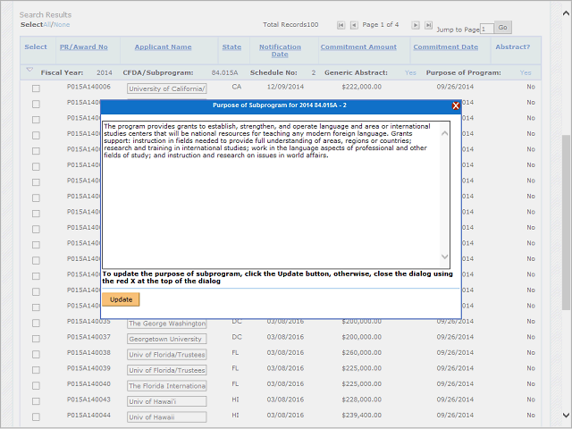The image size is (572, 429).
Task: Click the page scrollbar down arrow
Action: 566,415
